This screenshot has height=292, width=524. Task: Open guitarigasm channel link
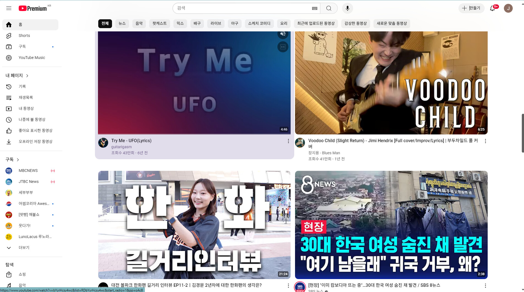point(121,147)
